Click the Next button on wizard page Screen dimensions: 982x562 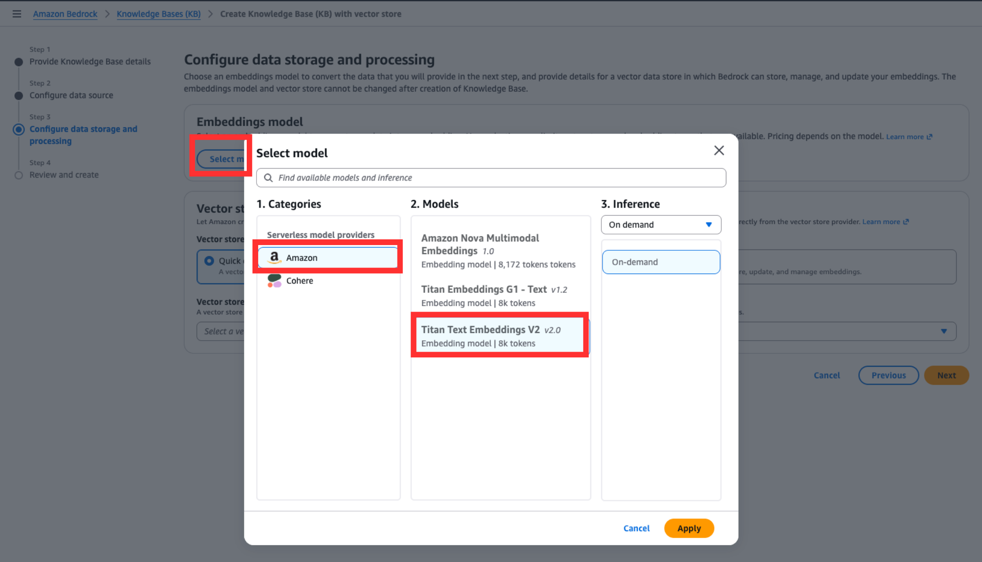tap(946, 375)
